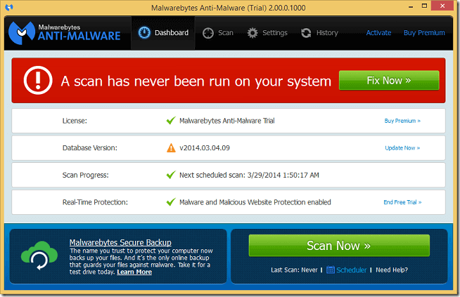Click the orange warning triangle by Database Version
Viewport: 460px width, 297px height.
click(x=171, y=147)
